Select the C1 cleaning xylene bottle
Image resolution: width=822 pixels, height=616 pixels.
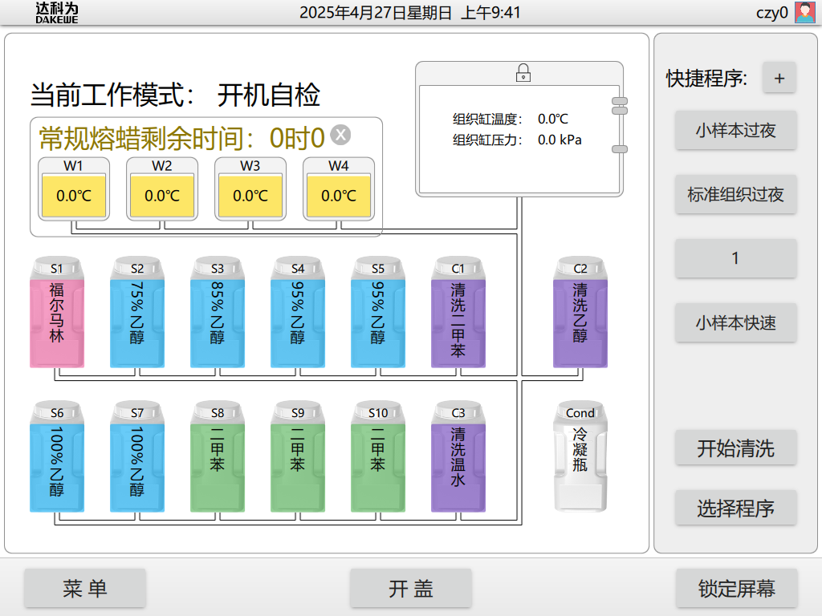coord(458,313)
